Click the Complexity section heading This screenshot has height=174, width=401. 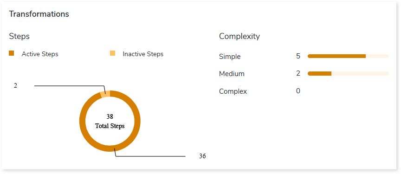coord(239,36)
